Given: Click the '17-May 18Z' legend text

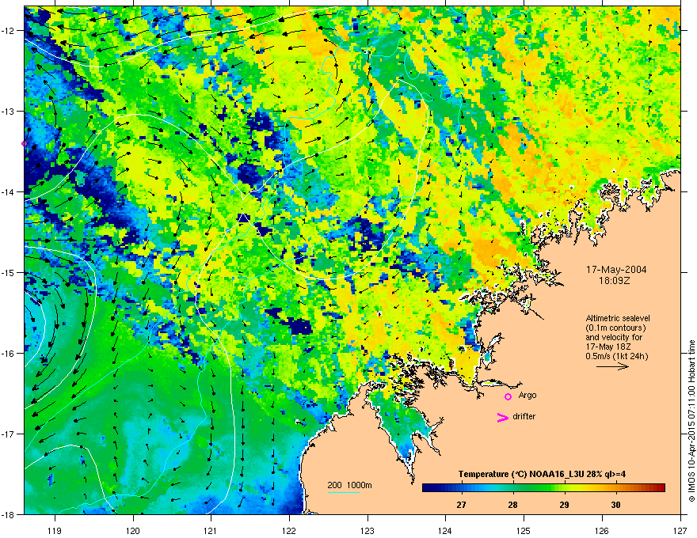Looking at the screenshot, I should tap(608, 347).
